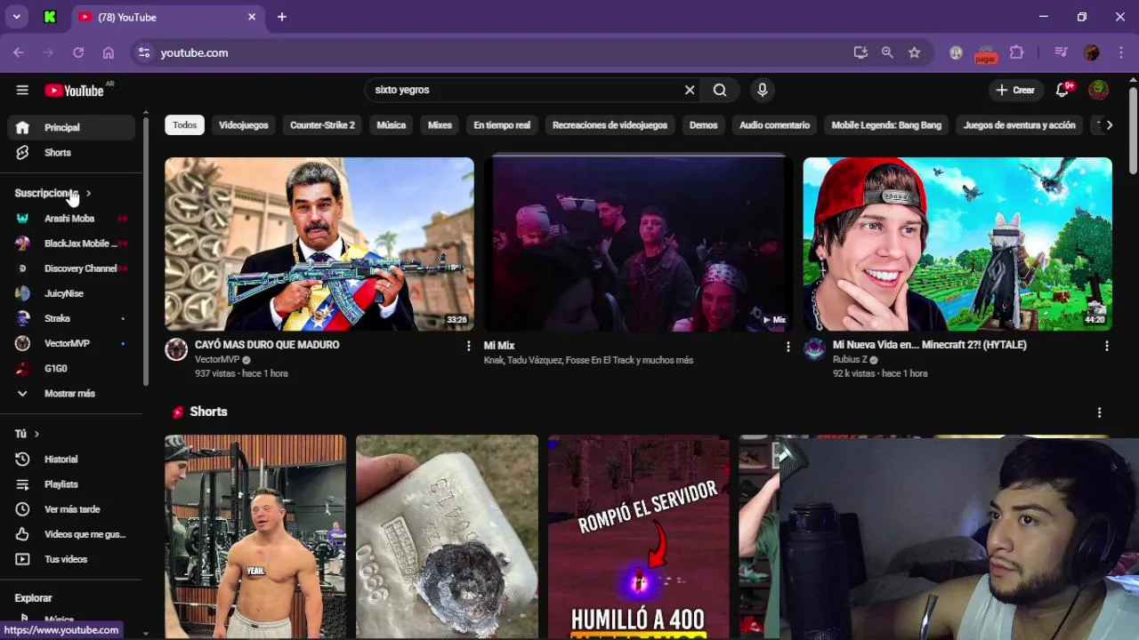The image size is (1139, 640).
Task: Open Historial in the sidebar
Action: 71,460
